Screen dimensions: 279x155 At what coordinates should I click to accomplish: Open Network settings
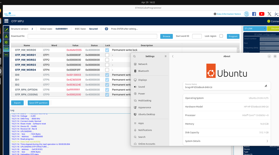pyautogui.click(x=150, y=64)
